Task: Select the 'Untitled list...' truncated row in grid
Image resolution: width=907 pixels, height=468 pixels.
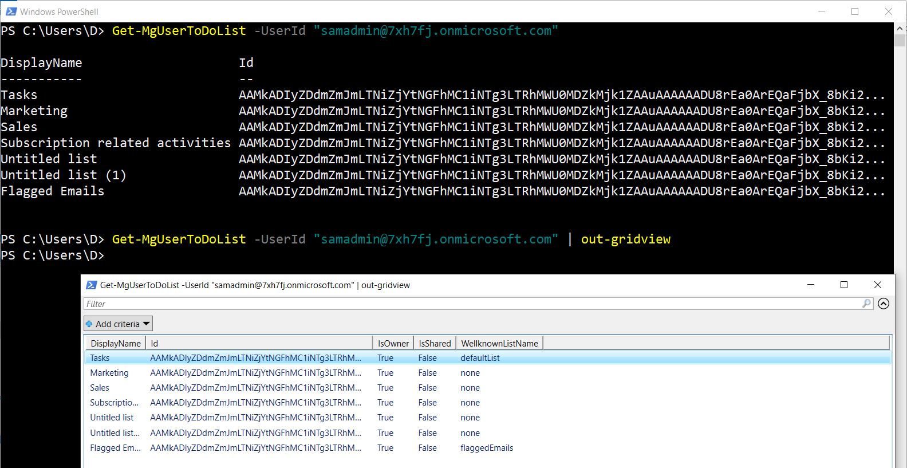Action: pyautogui.click(x=488, y=433)
